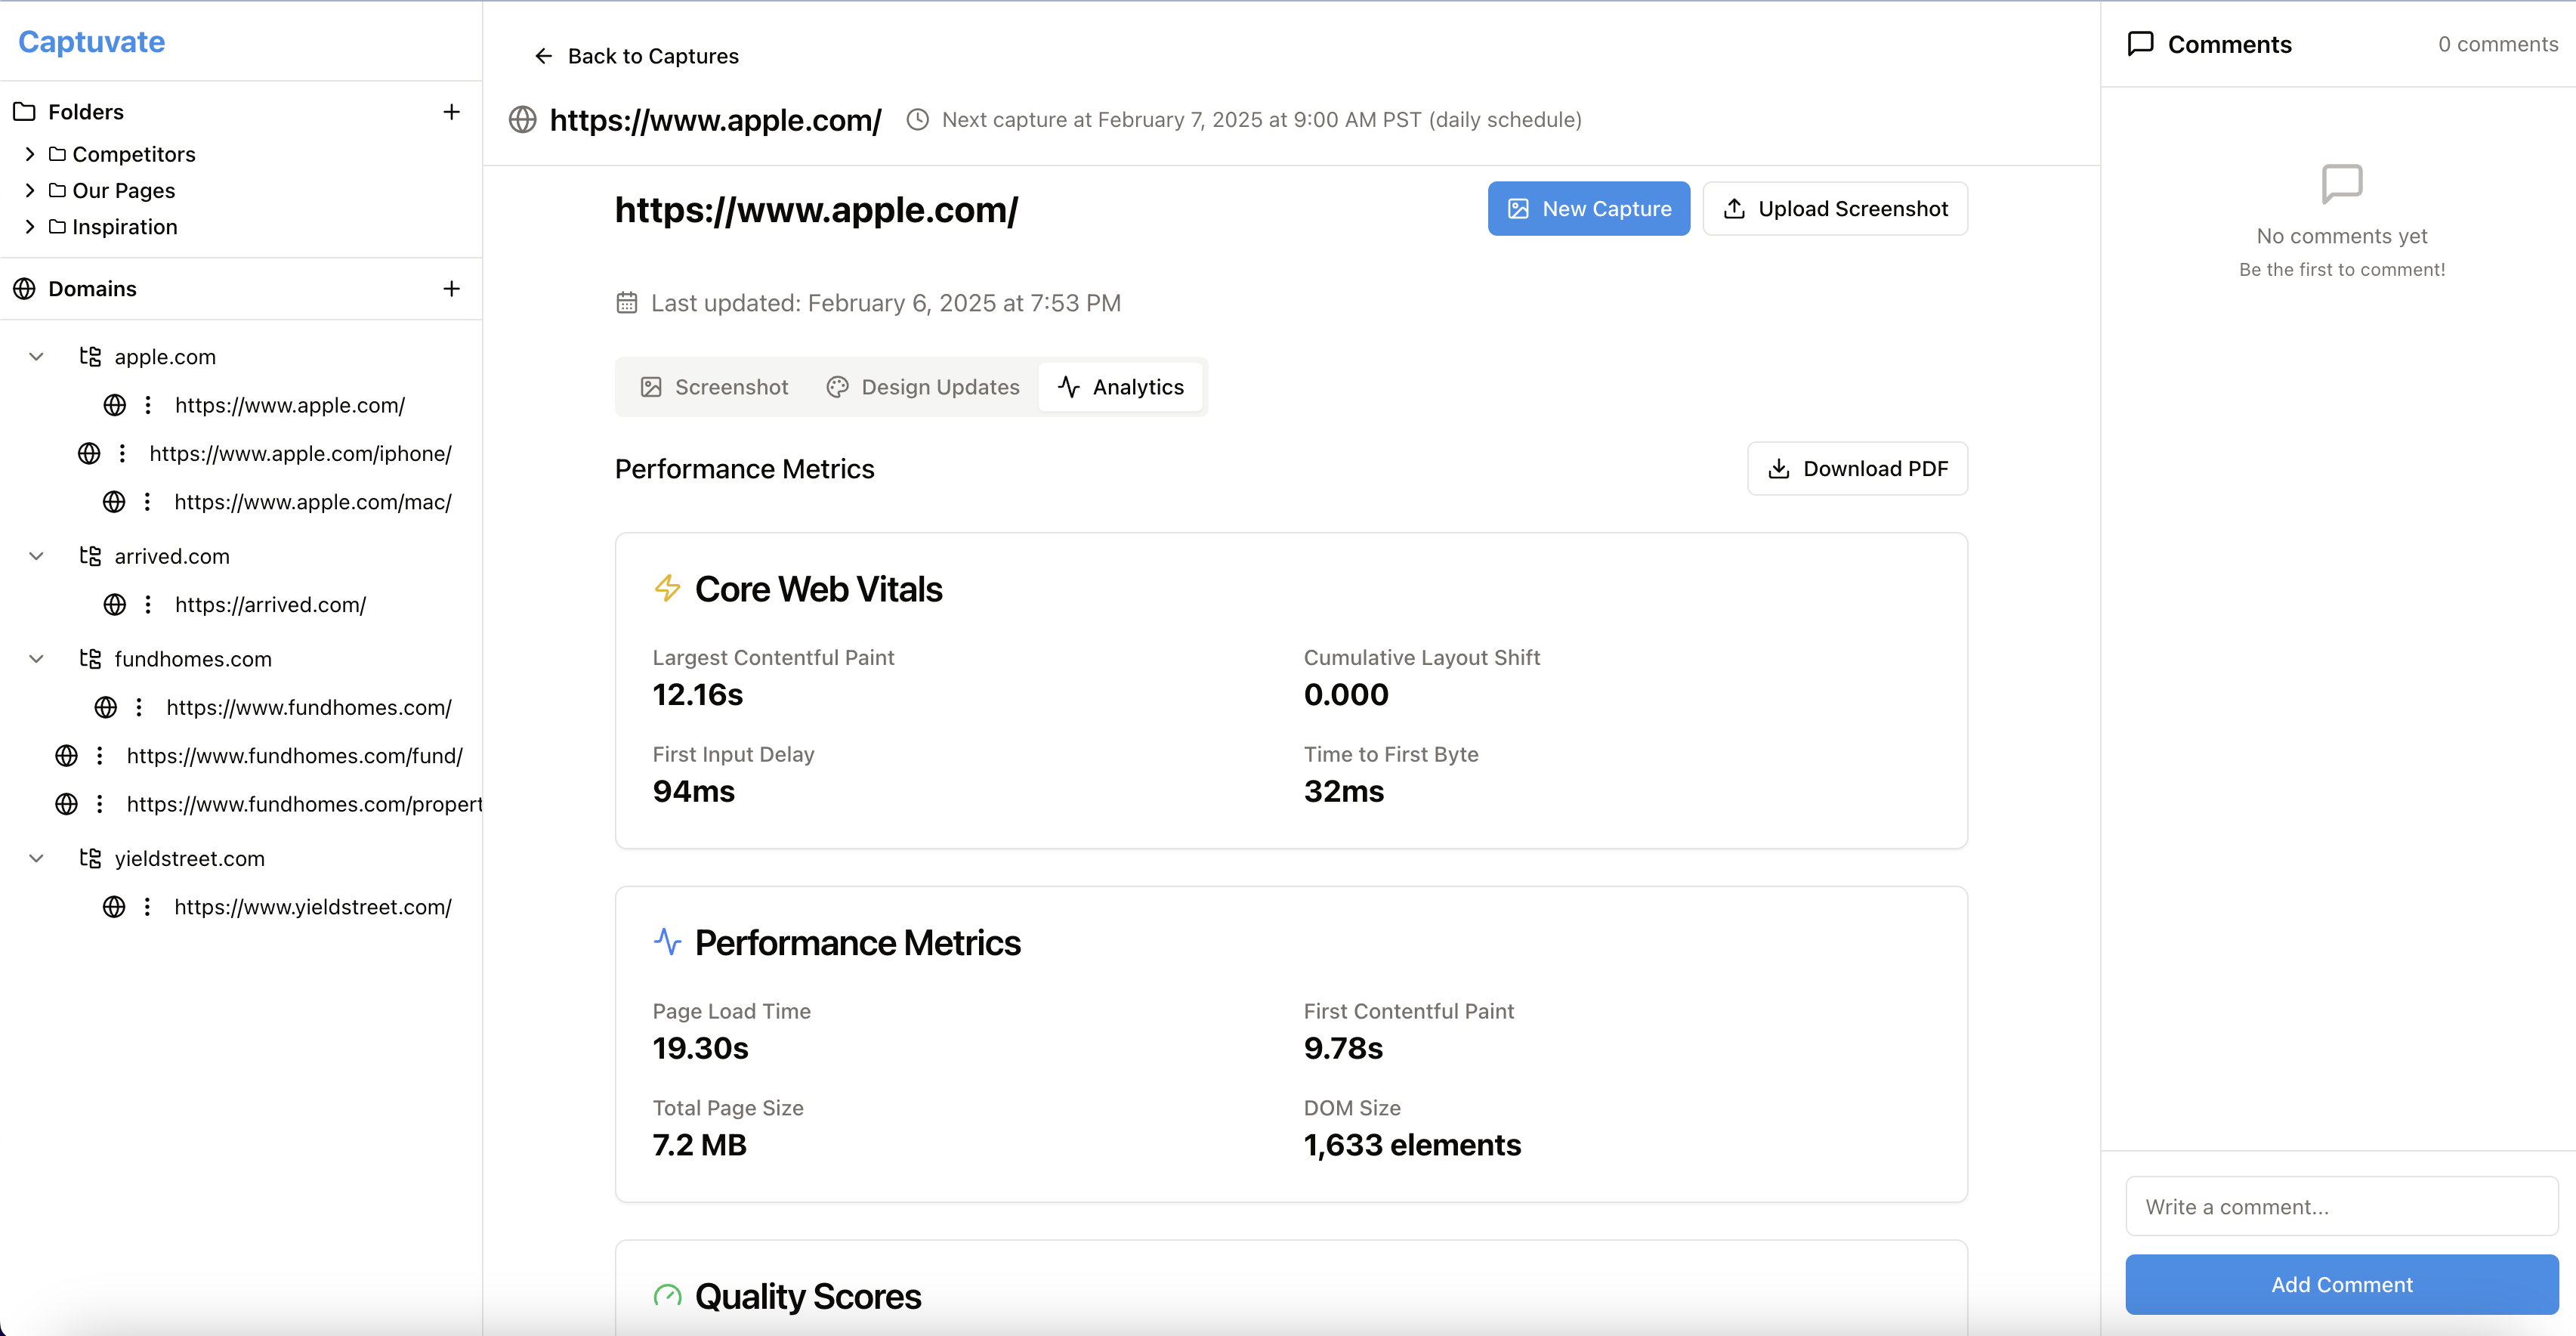Click globe icon beside https://www.fundhomes.com/
Viewport: 2576px width, 1336px height.
point(106,707)
